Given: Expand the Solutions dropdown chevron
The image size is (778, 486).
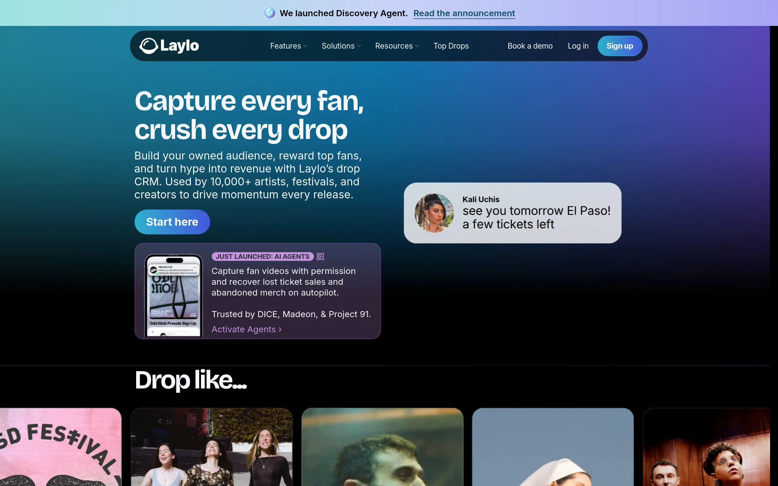Looking at the screenshot, I should pos(359,46).
